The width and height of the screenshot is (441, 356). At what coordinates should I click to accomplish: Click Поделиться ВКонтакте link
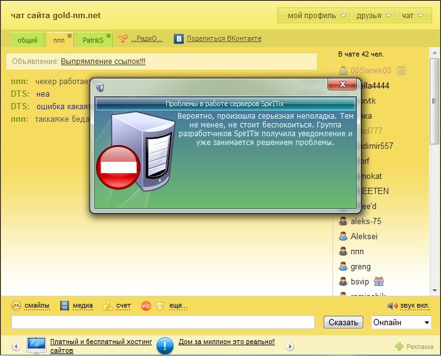[224, 38]
